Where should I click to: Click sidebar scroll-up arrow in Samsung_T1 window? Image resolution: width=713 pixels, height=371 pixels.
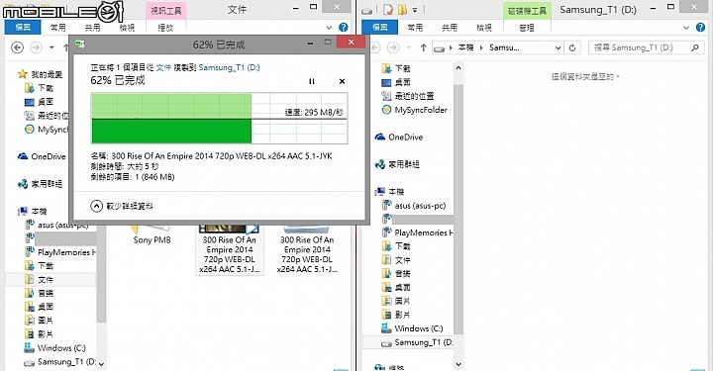point(458,68)
